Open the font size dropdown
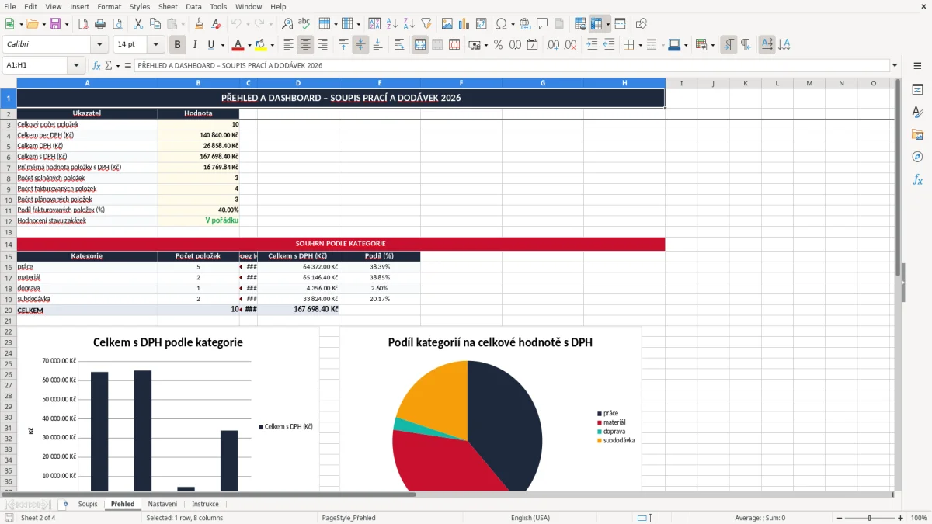This screenshot has width=932, height=524. [156, 44]
